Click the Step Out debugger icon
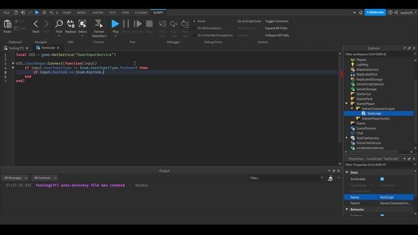Screen dimensions: 418x235 (x=185, y=24)
